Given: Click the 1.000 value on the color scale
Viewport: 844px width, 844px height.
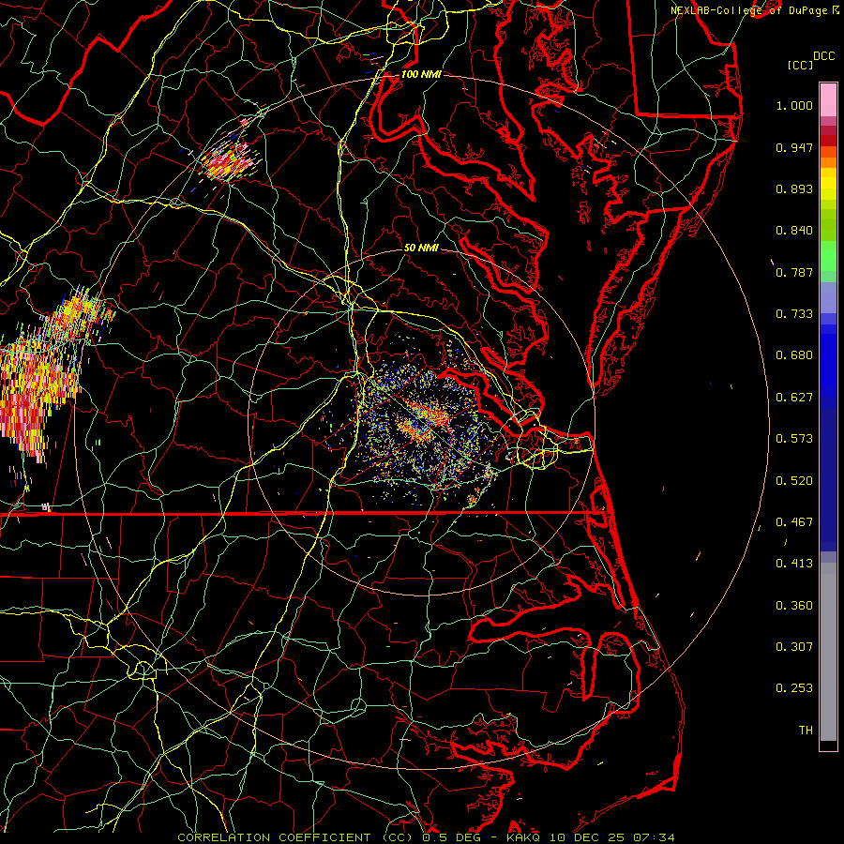Looking at the screenshot, I should [794, 105].
